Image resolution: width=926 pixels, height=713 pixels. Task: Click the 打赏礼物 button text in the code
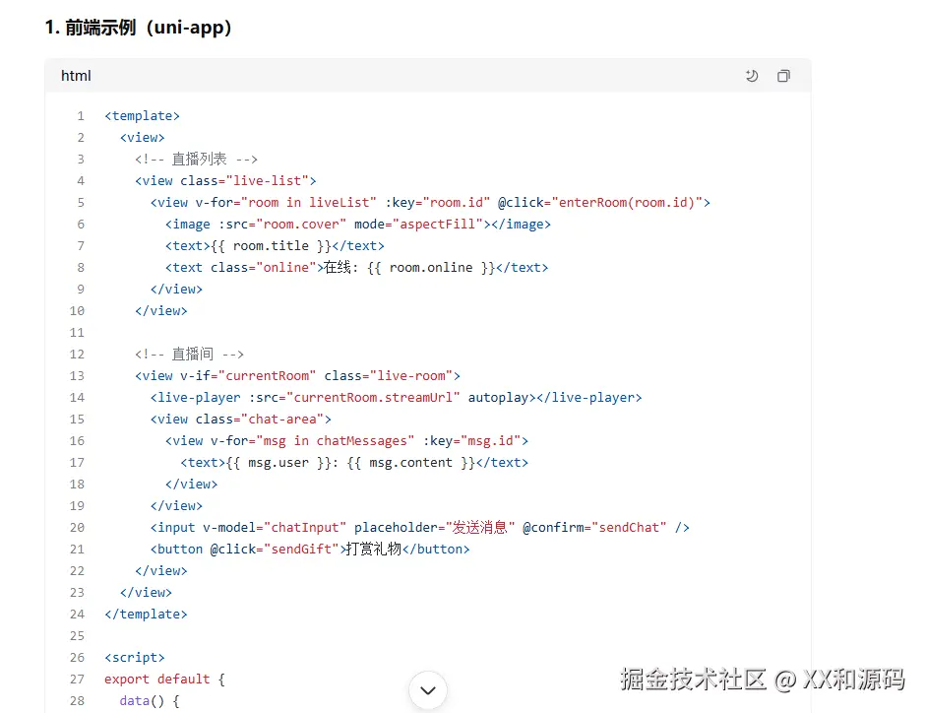pyautogui.click(x=373, y=550)
